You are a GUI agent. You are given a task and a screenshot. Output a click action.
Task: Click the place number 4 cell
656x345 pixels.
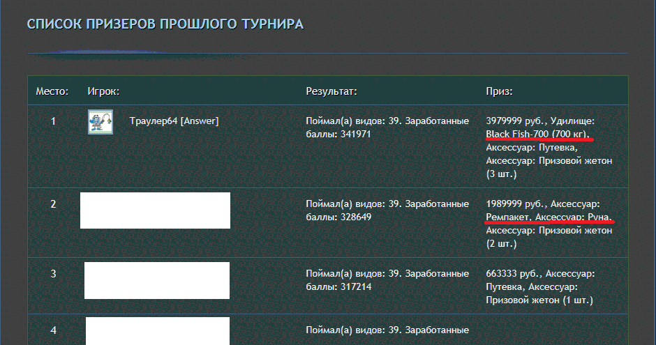tap(53, 330)
